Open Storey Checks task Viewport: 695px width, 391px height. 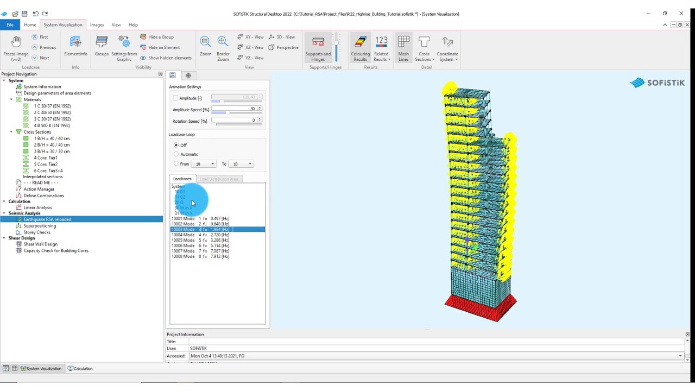tap(36, 232)
